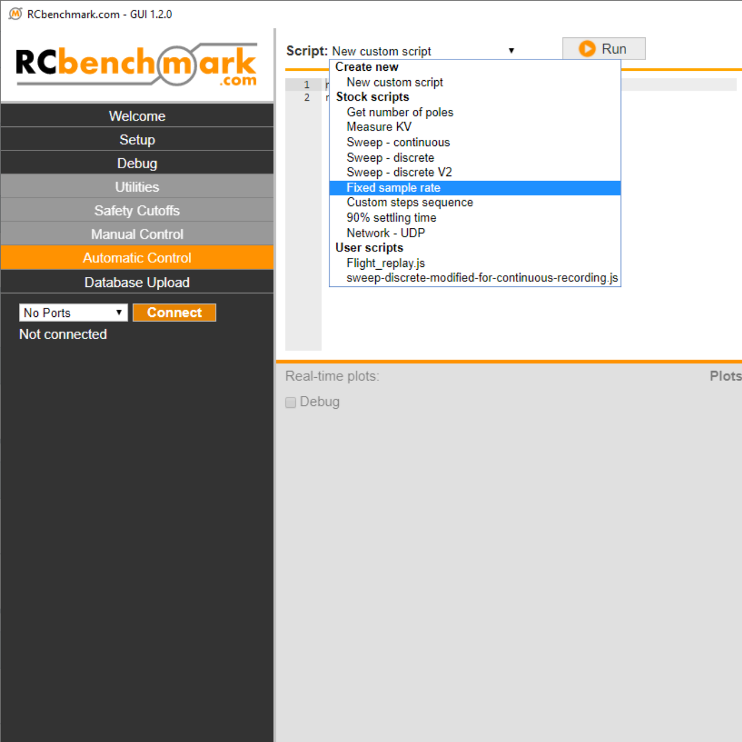Click line number 2 in script editor

coord(307,97)
